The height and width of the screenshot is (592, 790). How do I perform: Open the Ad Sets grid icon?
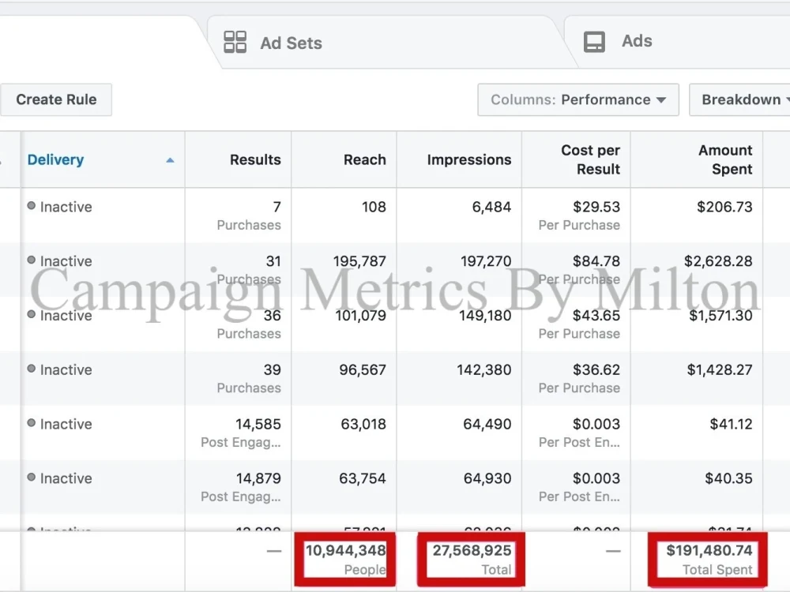click(x=235, y=42)
